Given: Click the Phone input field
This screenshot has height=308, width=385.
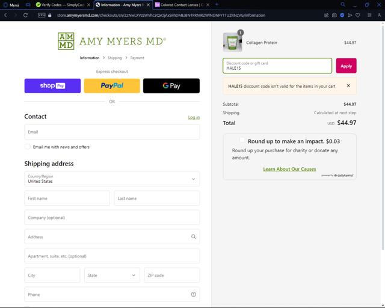Looking at the screenshot, I should click(112, 295).
